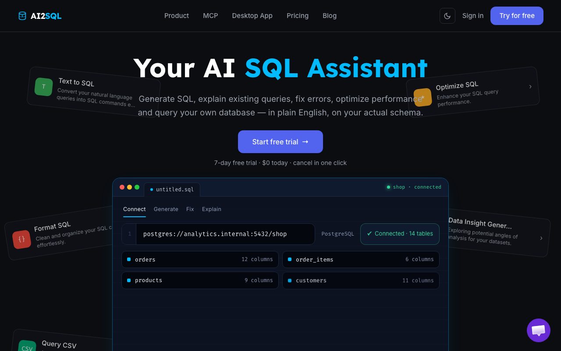The width and height of the screenshot is (561, 351).
Task: Go to Desktop App page
Action: point(252,16)
